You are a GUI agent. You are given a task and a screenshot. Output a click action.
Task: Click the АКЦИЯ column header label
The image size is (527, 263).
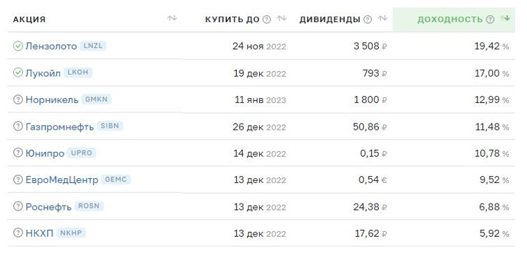[29, 19]
